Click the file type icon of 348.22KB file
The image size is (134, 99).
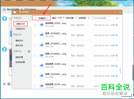click(42, 45)
